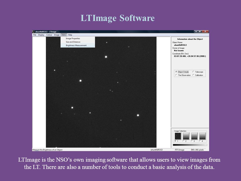Maximize the LTImage window
This screenshot has height=181, width=241.
[x=200, y=32]
